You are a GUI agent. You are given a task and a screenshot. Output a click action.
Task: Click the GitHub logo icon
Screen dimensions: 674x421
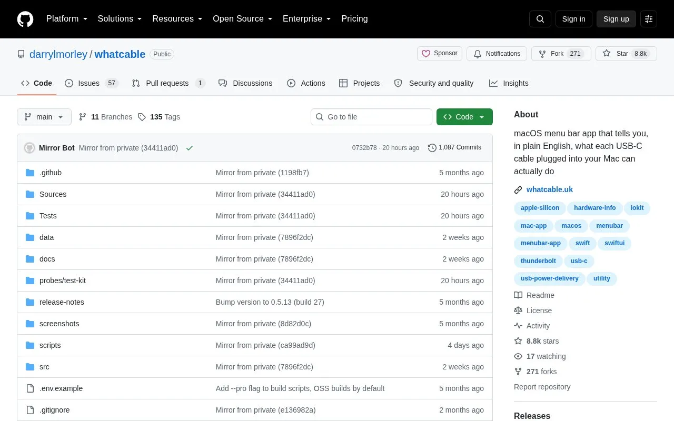click(25, 19)
